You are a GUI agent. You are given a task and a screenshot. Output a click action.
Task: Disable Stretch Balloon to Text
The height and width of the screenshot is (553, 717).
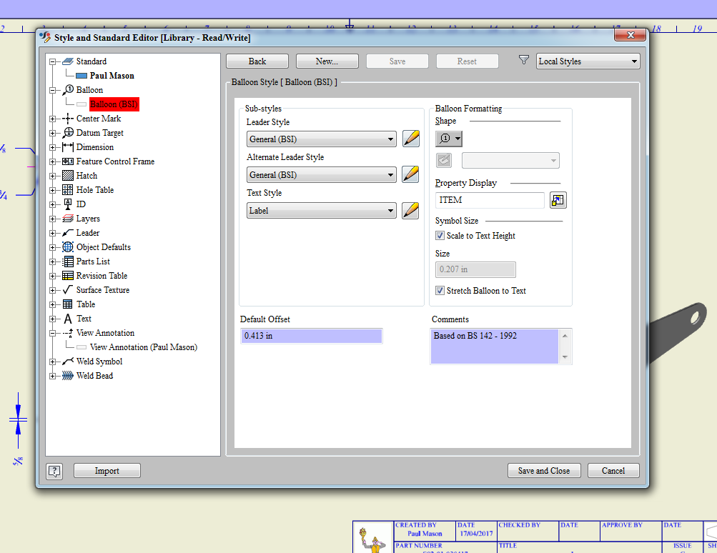click(440, 290)
